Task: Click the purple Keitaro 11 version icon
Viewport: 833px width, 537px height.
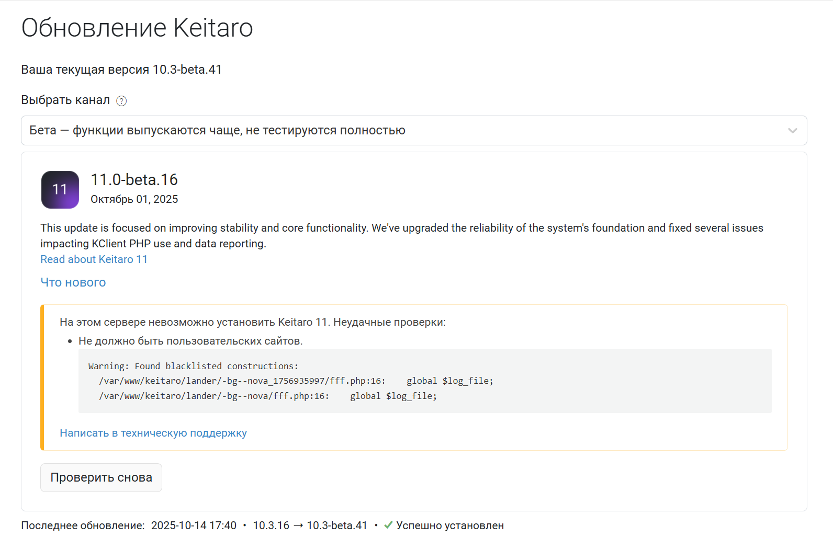Action: point(60,190)
